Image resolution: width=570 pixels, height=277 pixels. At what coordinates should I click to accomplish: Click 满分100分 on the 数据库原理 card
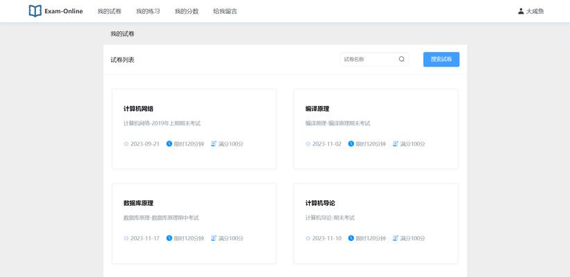(x=230, y=238)
